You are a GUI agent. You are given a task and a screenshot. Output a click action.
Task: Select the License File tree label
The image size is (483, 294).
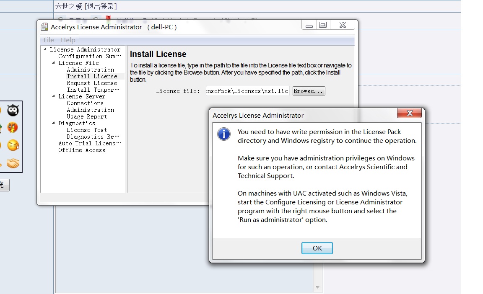coord(78,63)
